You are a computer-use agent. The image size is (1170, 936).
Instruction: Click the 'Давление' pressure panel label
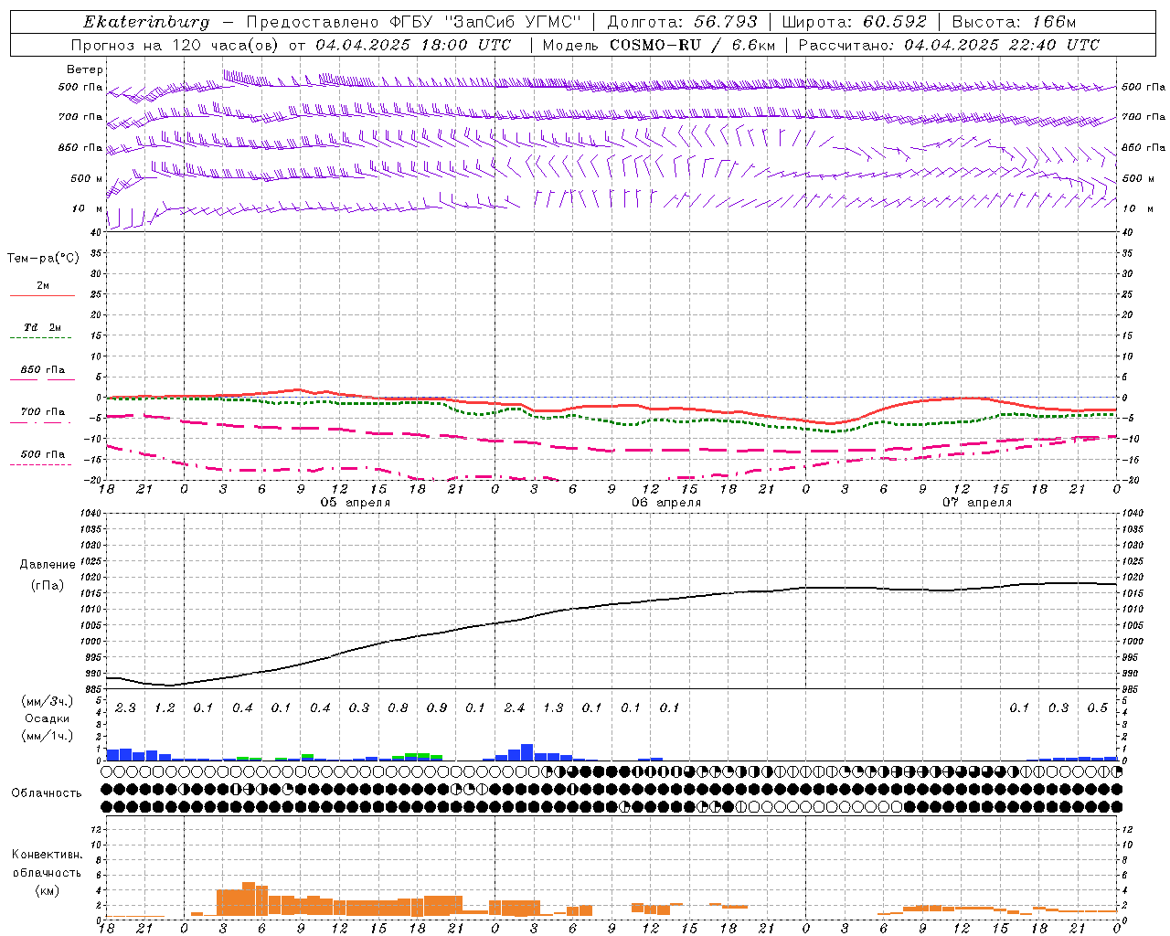tap(48, 565)
